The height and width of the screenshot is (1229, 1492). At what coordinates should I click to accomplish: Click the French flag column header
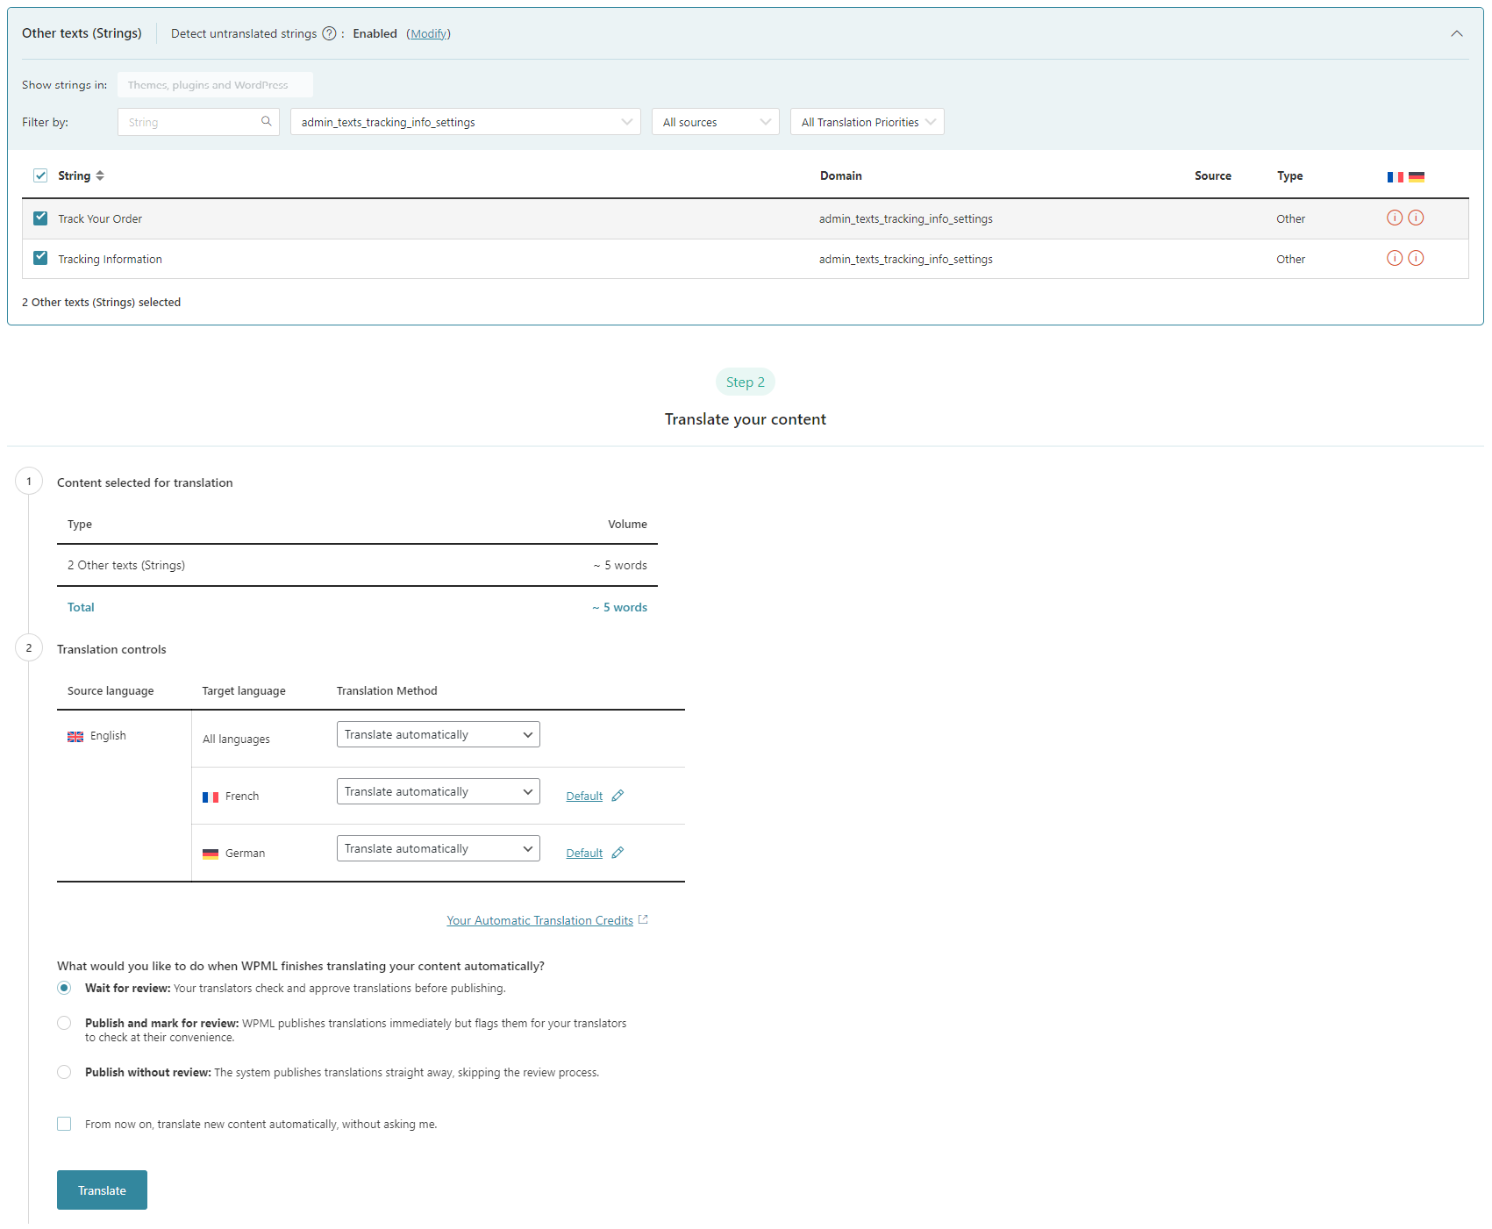point(1394,175)
